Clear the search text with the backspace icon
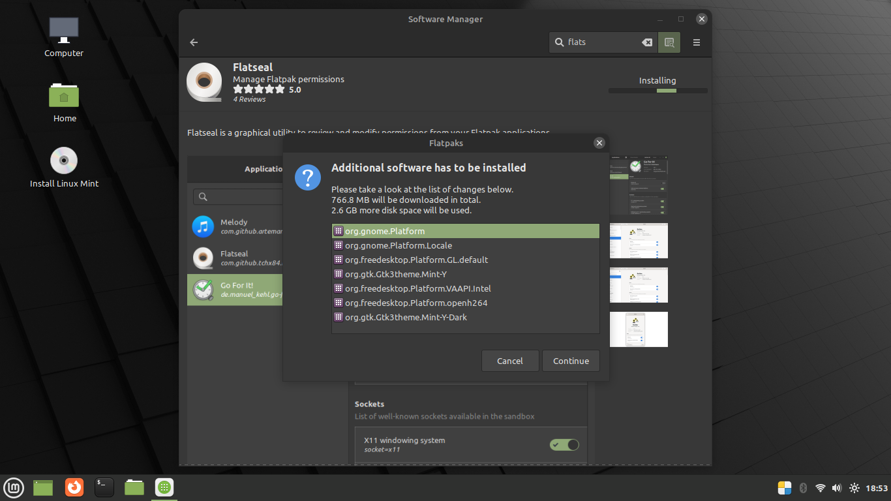 646,42
